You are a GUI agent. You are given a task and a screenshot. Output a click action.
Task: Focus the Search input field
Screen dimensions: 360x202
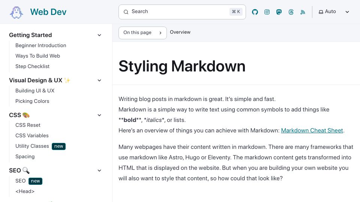(x=182, y=12)
